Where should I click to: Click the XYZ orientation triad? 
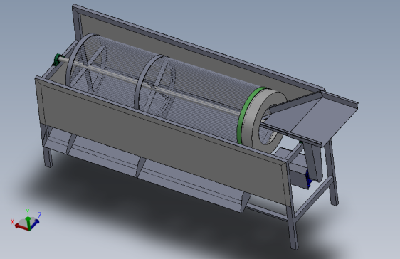tap(26, 221)
